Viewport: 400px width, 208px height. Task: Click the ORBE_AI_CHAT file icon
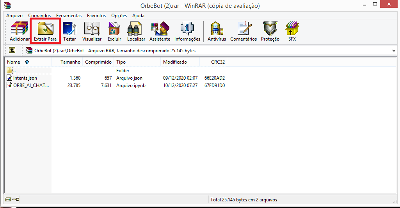tap(9, 85)
